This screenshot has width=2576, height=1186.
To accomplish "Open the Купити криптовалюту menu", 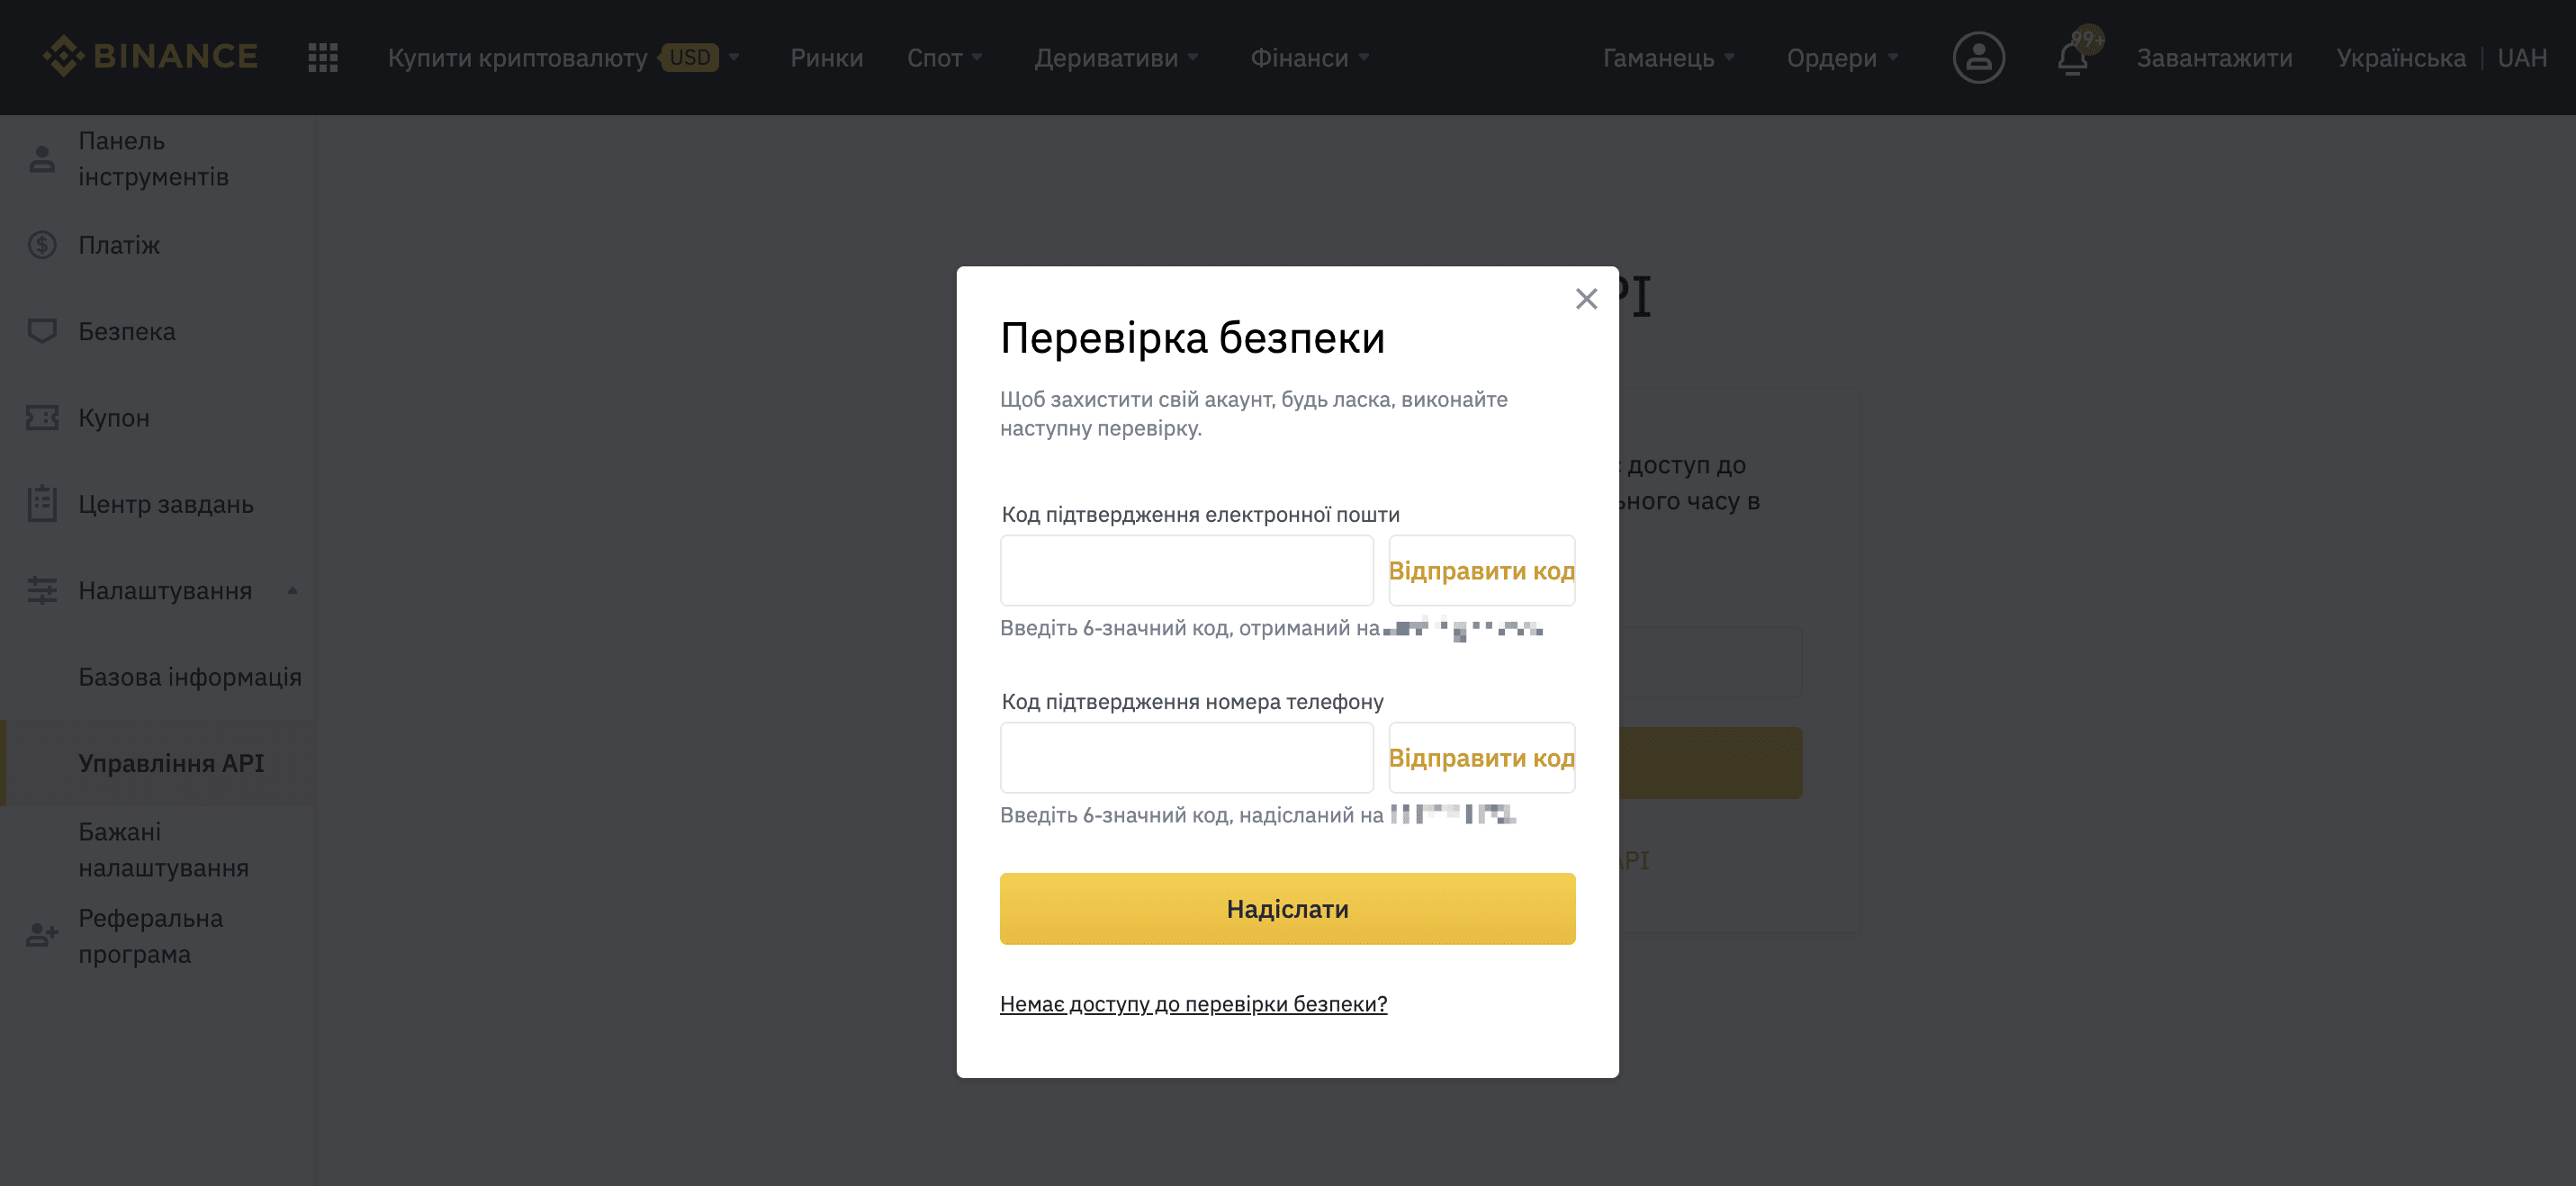I will pyautogui.click(x=518, y=58).
